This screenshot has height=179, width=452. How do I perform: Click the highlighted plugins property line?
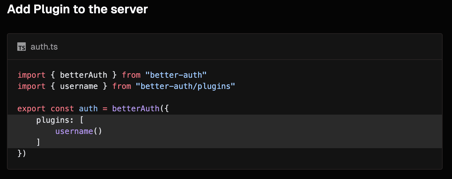[225, 120]
